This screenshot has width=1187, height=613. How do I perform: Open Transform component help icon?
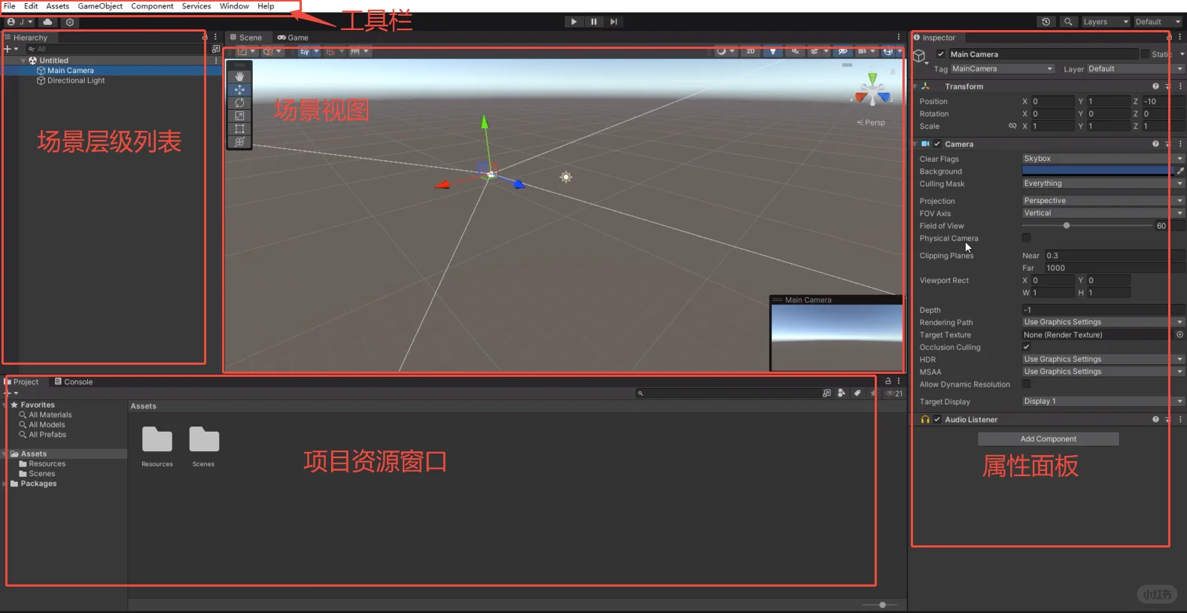tap(1155, 86)
